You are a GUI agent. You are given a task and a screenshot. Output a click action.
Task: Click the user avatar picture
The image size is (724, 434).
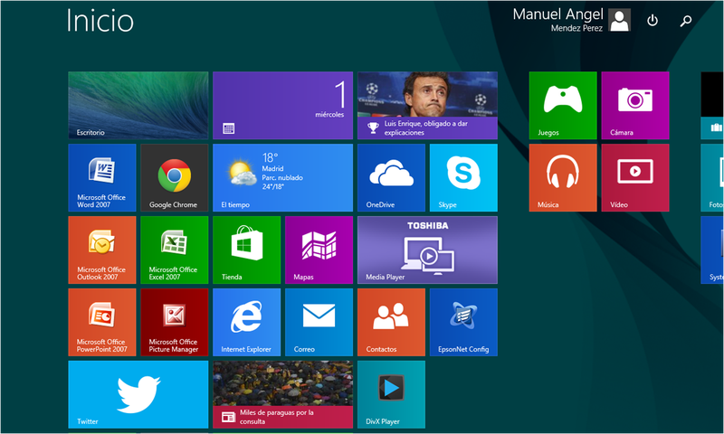click(x=619, y=20)
